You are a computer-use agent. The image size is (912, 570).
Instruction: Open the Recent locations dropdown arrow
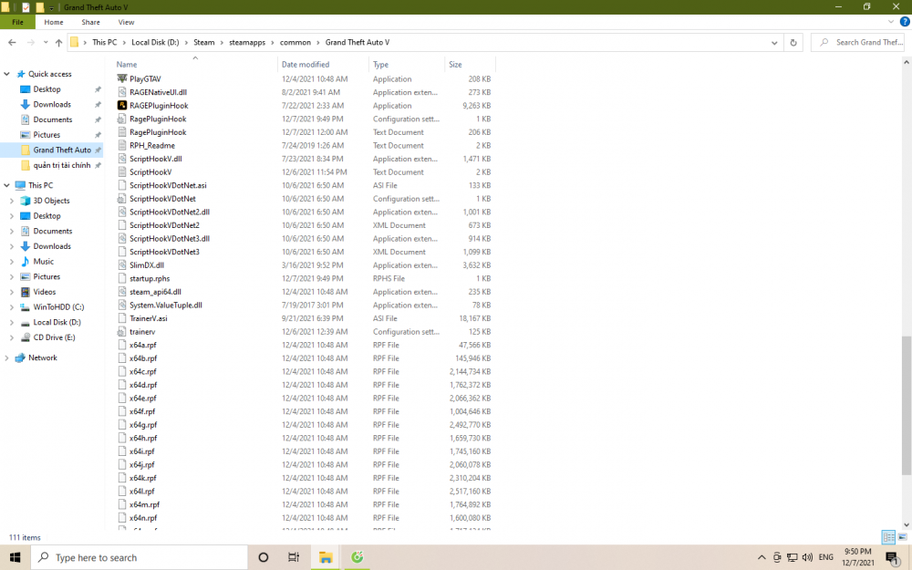point(46,43)
